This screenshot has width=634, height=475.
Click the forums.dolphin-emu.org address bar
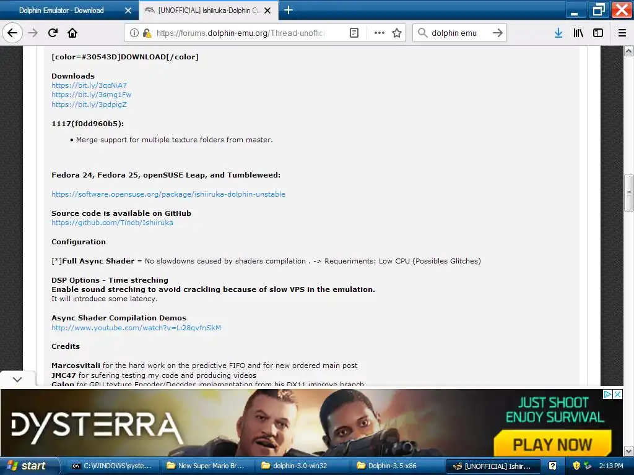pyautogui.click(x=242, y=33)
